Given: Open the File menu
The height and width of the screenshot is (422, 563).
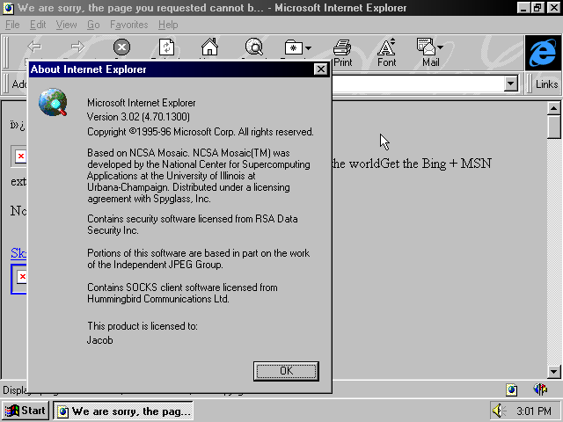Looking at the screenshot, I should click(x=12, y=25).
